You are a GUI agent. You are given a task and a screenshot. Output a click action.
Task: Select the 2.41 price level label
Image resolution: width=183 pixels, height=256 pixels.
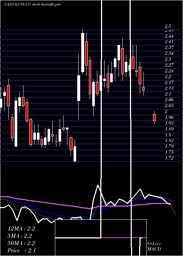169,42
